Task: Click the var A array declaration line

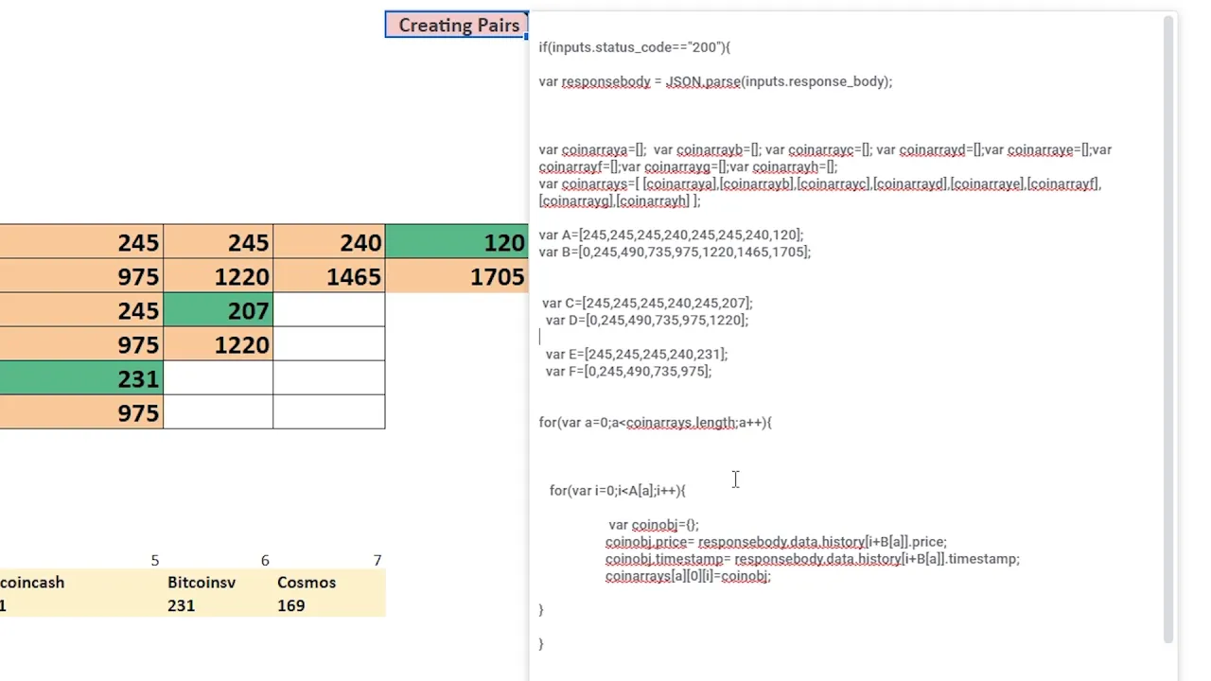Action: pos(670,235)
